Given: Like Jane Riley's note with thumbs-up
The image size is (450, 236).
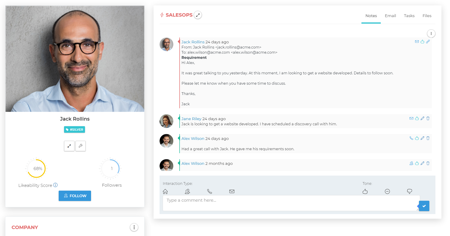Looking at the screenshot, I should [x=417, y=118].
